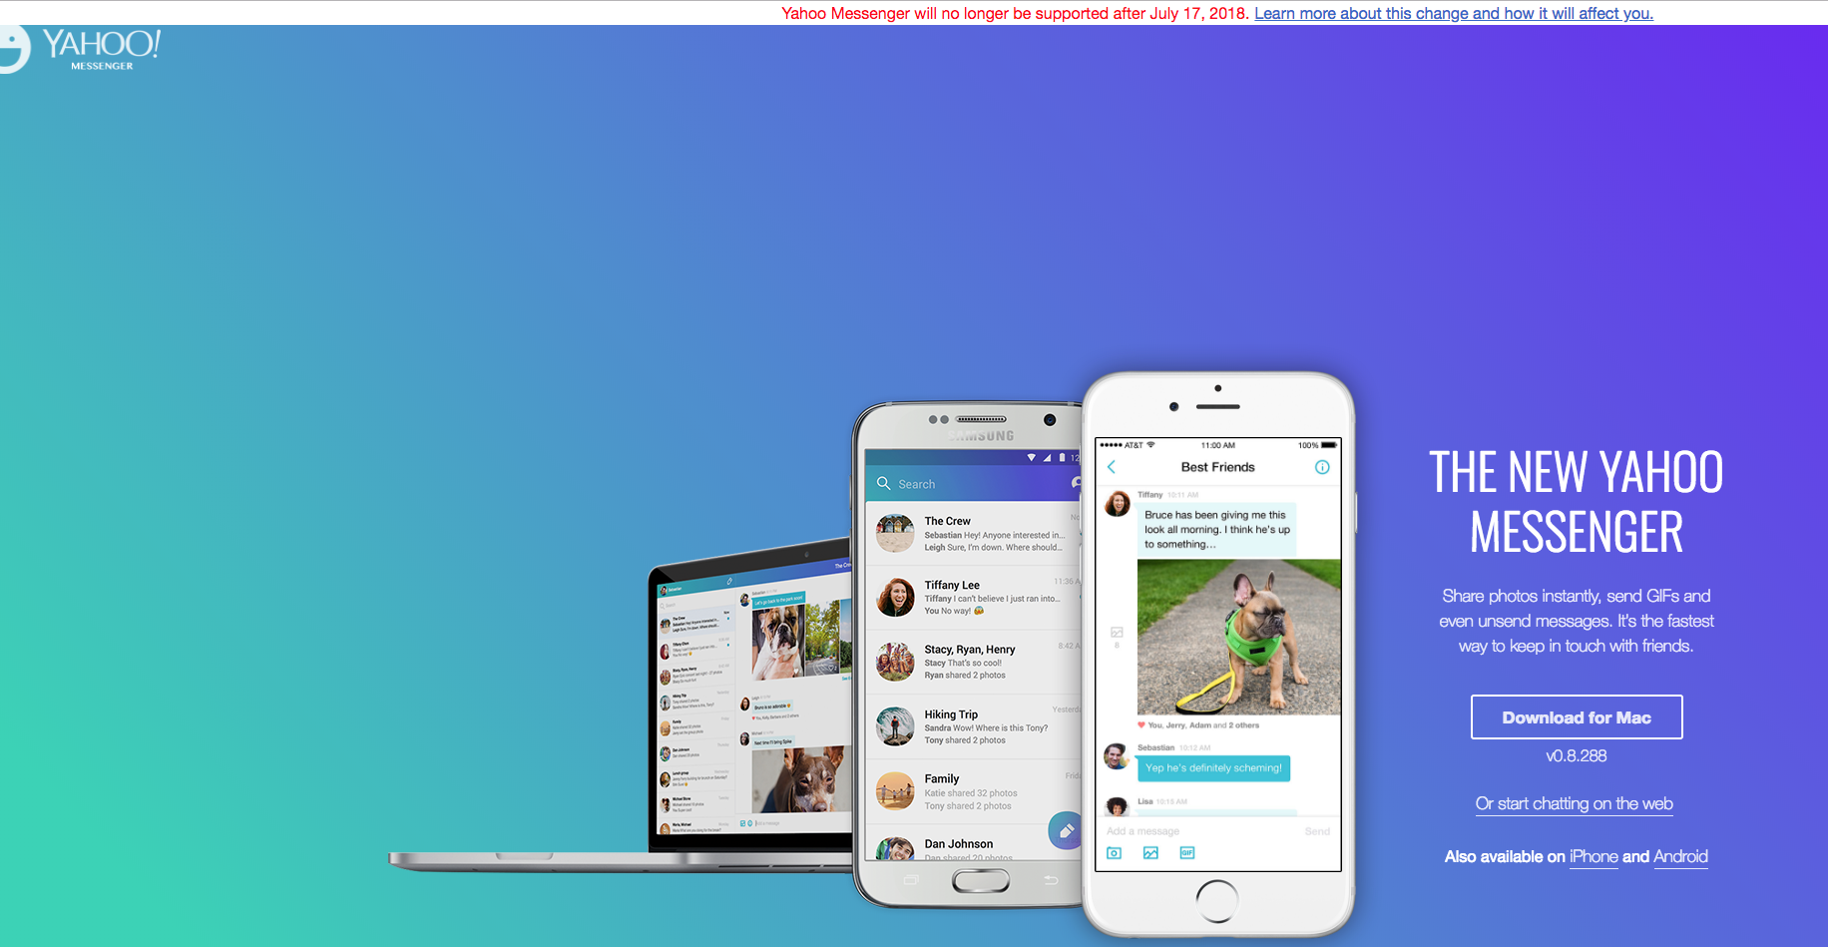Tap the pencil compose button on Samsung phone
This screenshot has height=947, width=1828.
coord(1066,830)
